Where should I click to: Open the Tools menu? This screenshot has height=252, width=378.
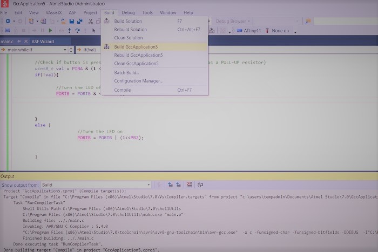[147, 12]
